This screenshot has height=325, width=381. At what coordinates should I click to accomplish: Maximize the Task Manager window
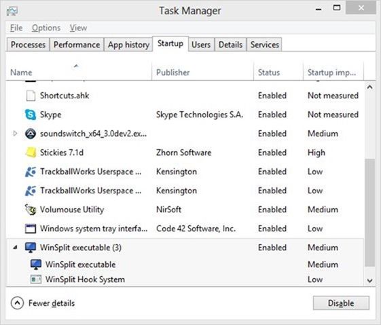[337, 7]
